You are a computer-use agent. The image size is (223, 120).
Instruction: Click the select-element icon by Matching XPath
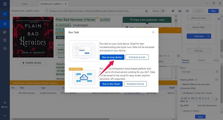tap(216, 80)
